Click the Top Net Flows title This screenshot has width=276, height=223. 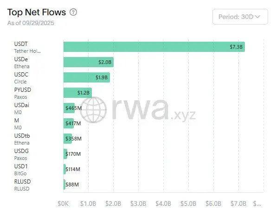pyautogui.click(x=37, y=13)
